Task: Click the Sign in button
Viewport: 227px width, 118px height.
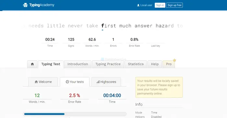Action: [160, 5]
